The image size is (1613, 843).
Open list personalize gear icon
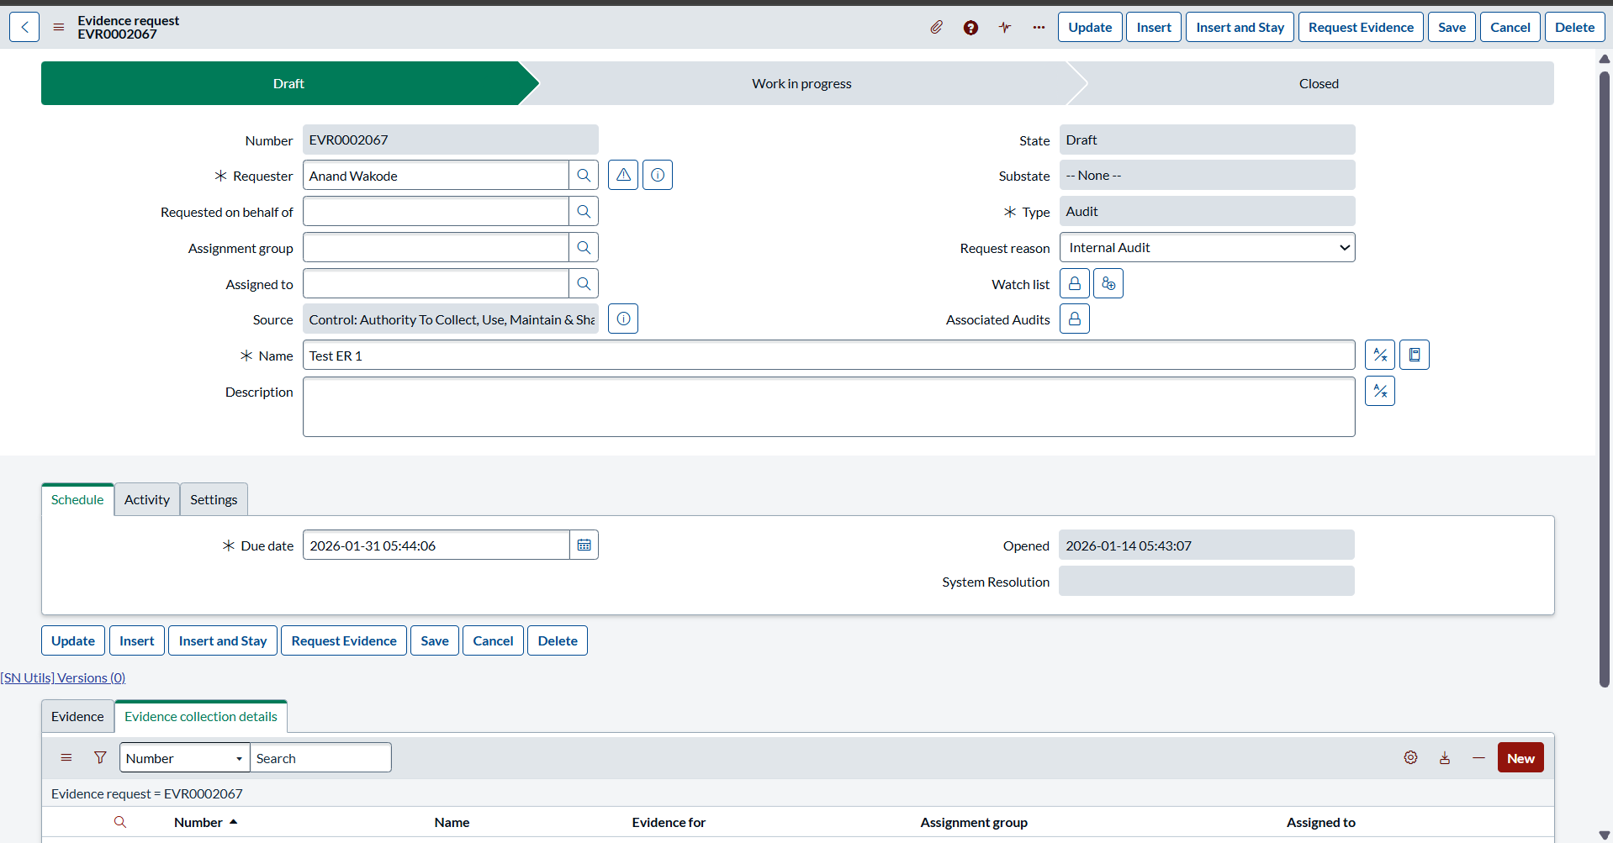coord(1410,758)
